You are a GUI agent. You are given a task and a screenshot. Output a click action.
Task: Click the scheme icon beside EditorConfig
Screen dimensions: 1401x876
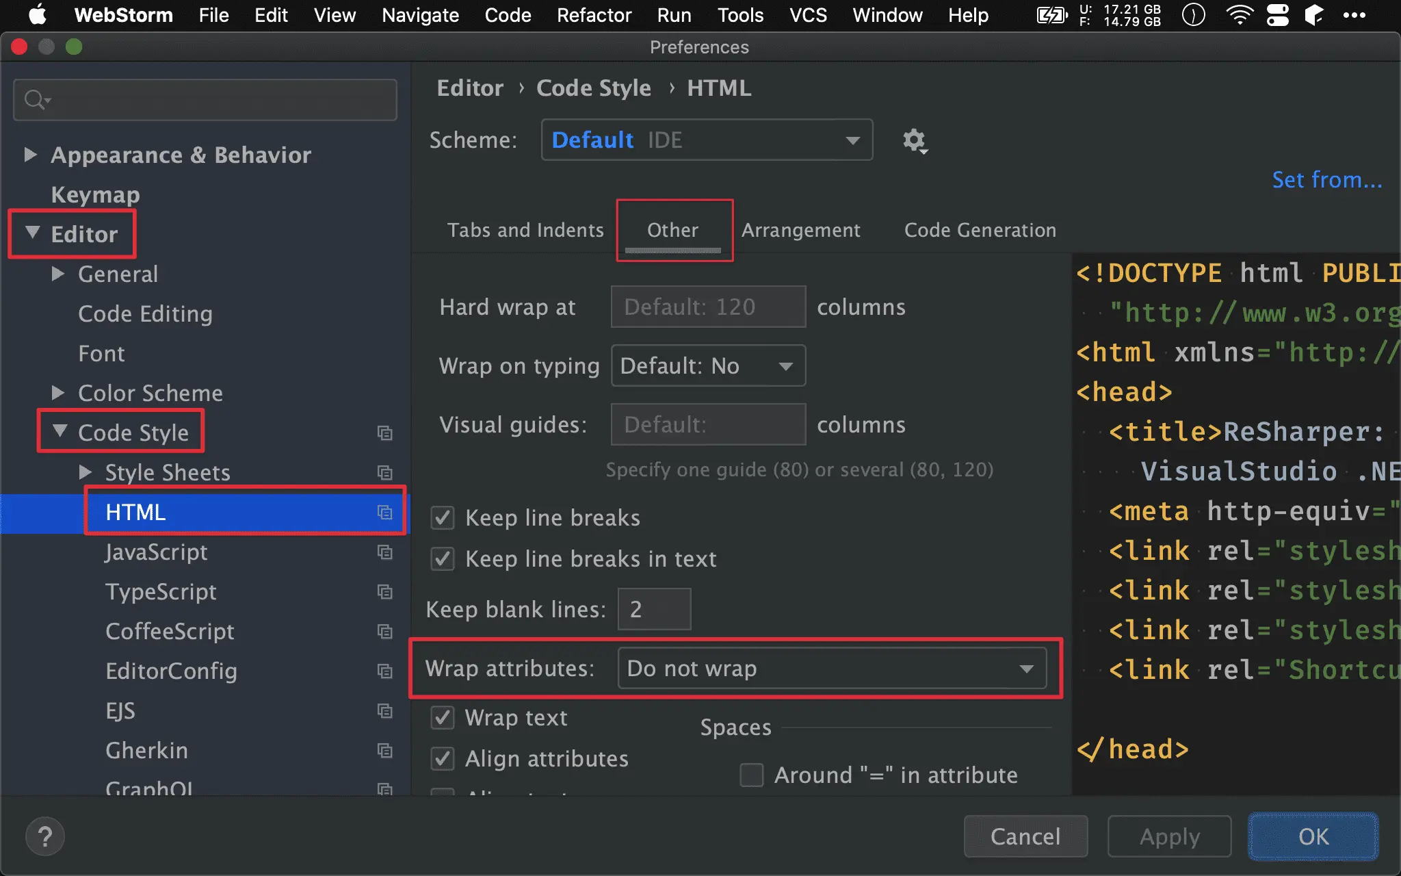385,671
